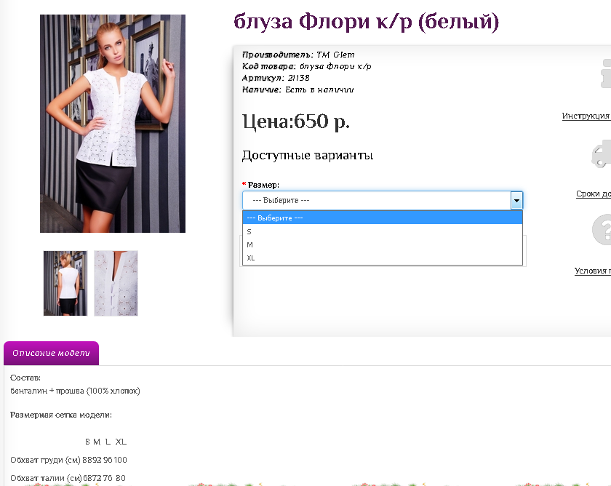The height and width of the screenshot is (486, 611).
Task: Click the product title блуза Флори
Action: pos(366,22)
